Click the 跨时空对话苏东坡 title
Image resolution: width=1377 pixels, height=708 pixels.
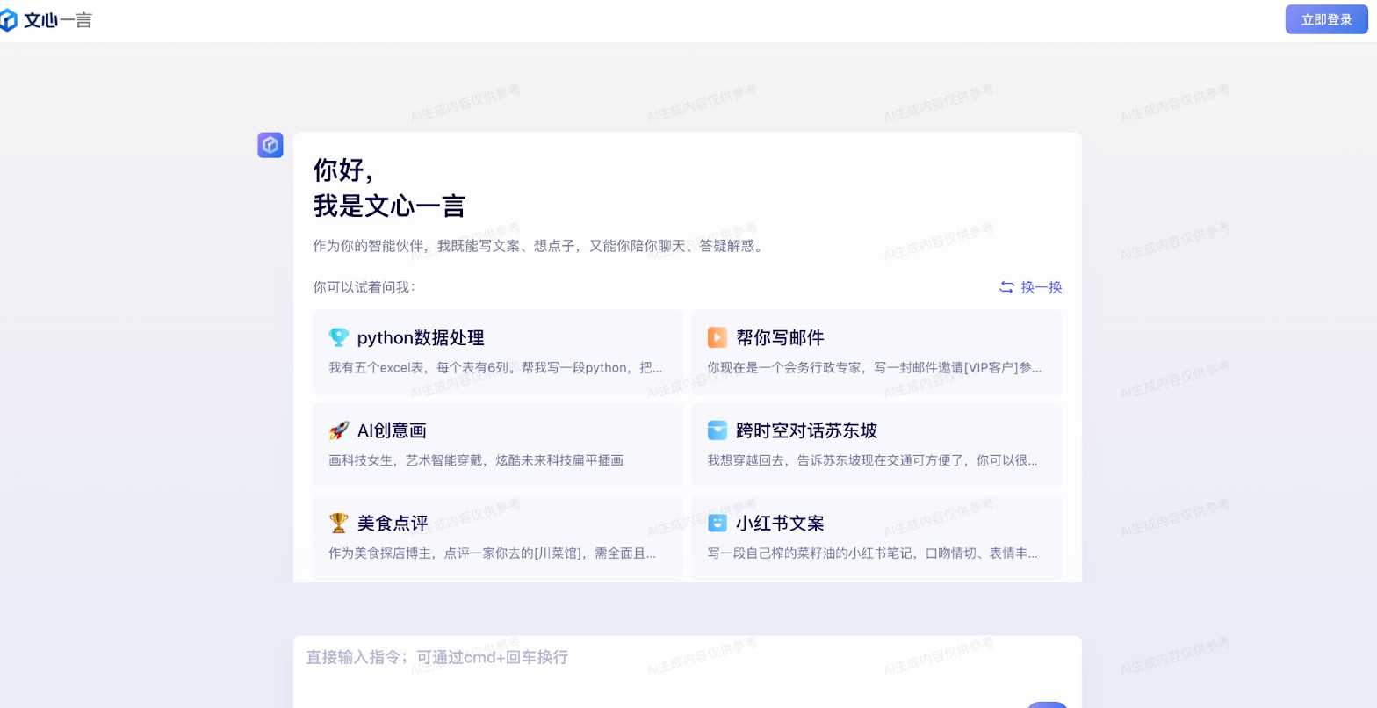pyautogui.click(x=806, y=430)
